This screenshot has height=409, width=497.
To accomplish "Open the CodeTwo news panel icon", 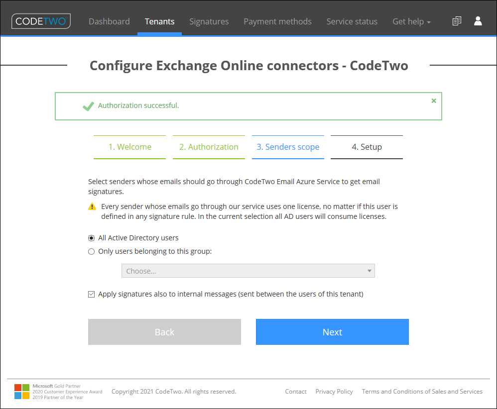I will pos(457,21).
